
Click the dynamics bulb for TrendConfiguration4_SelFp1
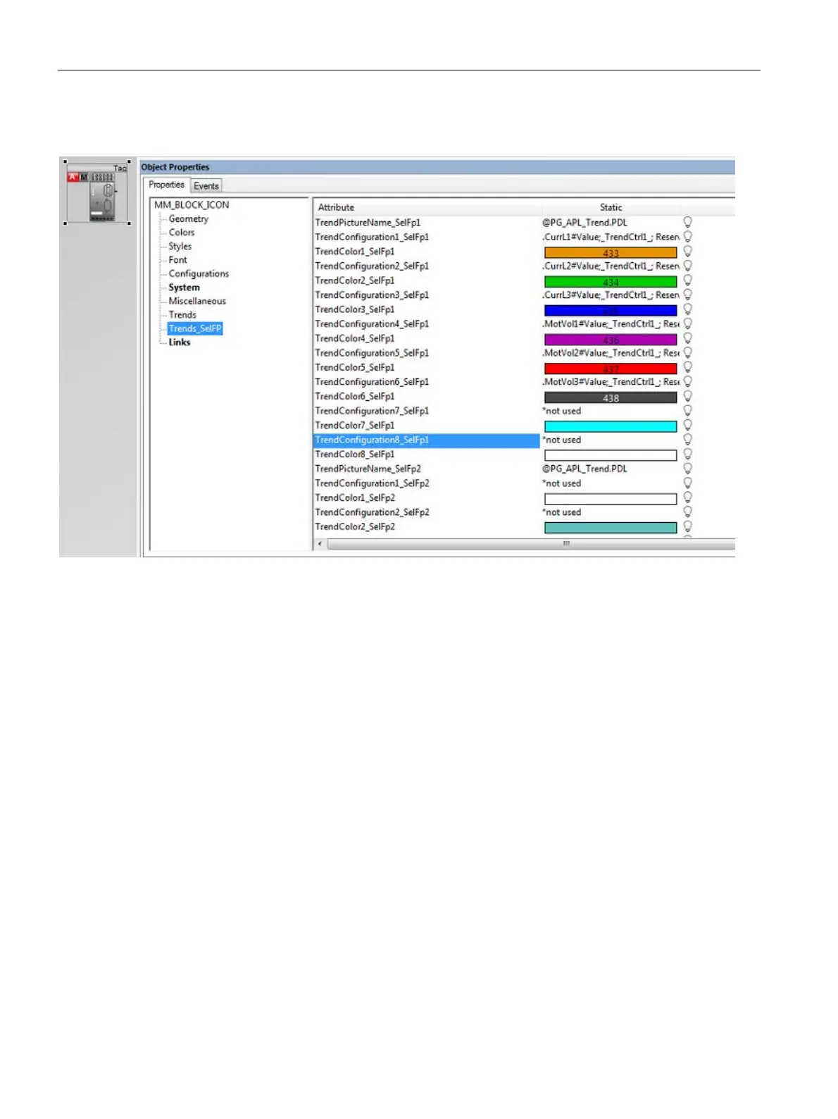coord(687,323)
